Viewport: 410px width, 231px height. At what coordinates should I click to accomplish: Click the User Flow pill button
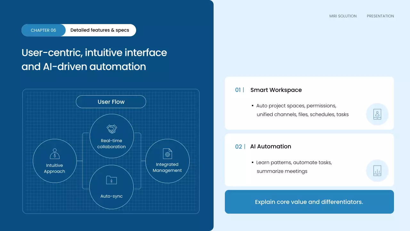point(111,102)
